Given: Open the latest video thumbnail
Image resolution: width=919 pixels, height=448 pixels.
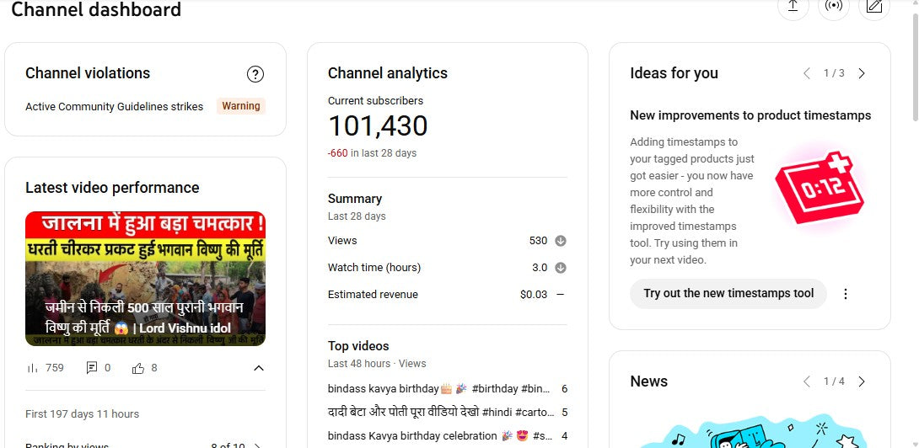Looking at the screenshot, I should pyautogui.click(x=145, y=279).
